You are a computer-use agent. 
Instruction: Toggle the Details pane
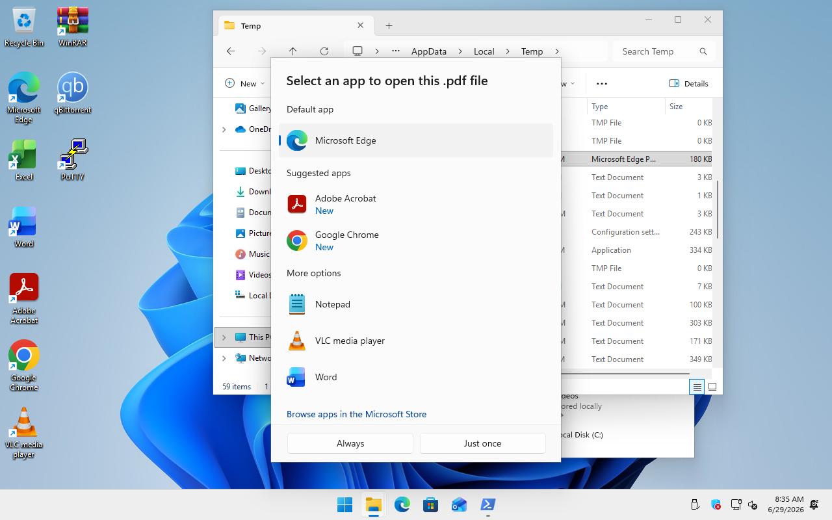point(689,83)
